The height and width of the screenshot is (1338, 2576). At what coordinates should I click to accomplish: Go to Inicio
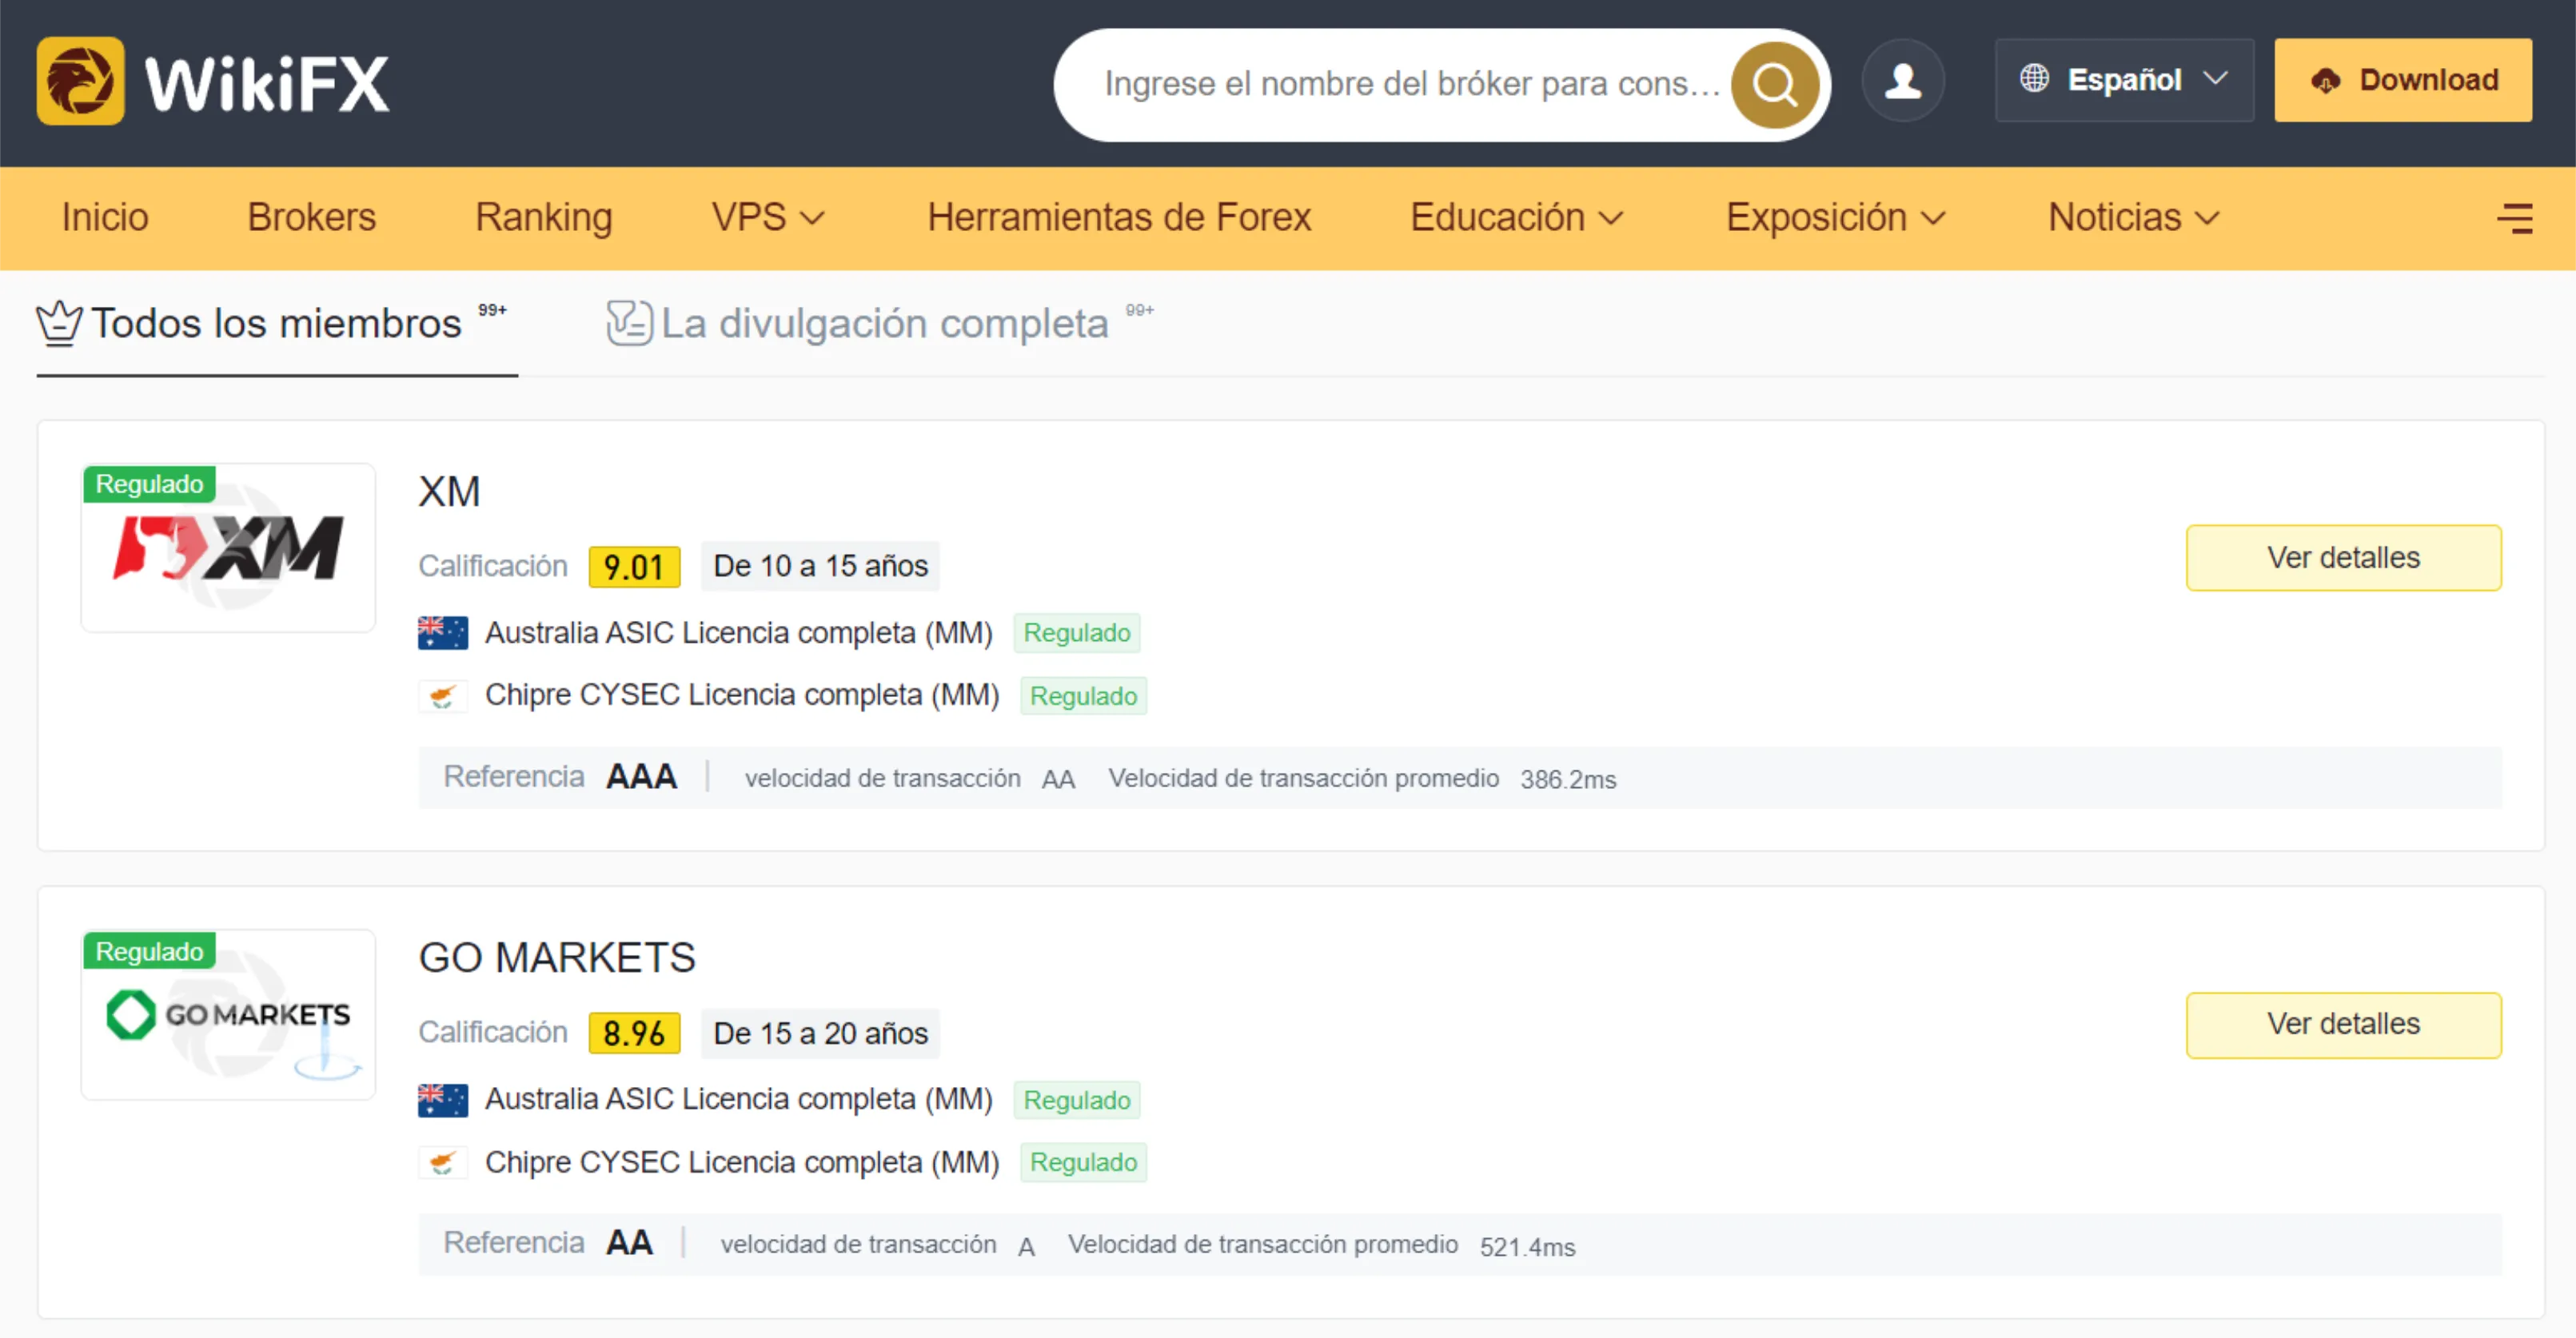[x=105, y=218]
